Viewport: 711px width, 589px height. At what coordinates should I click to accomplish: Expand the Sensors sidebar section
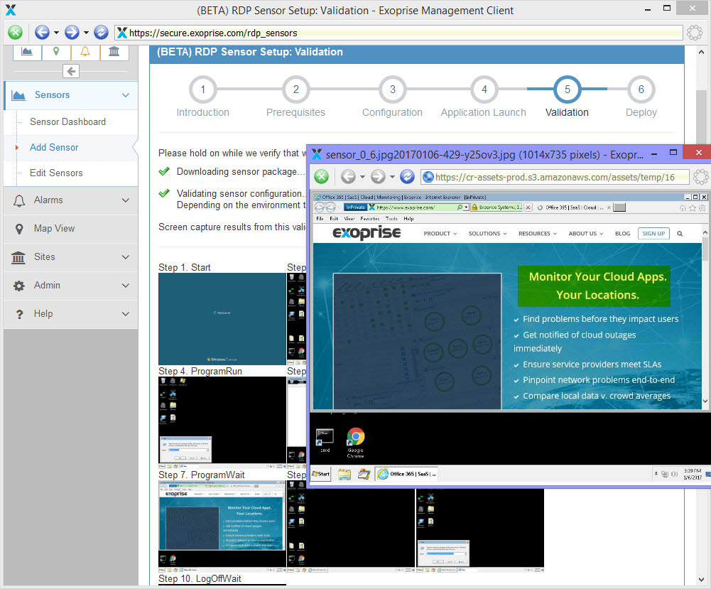click(71, 95)
